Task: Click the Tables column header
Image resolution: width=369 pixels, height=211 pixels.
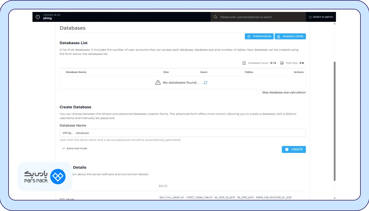Action: 249,72
